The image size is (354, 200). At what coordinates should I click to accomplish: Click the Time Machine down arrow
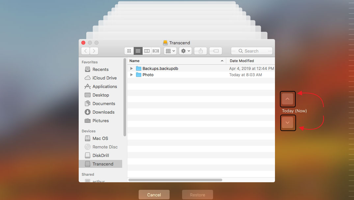point(287,122)
